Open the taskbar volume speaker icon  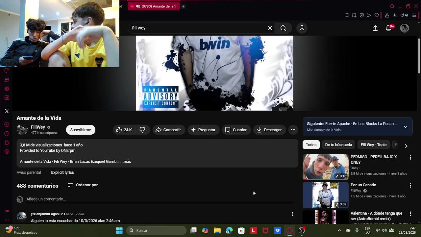384,230
